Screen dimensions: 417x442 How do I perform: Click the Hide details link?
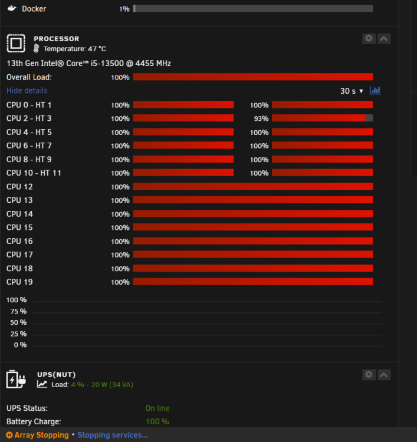27,91
